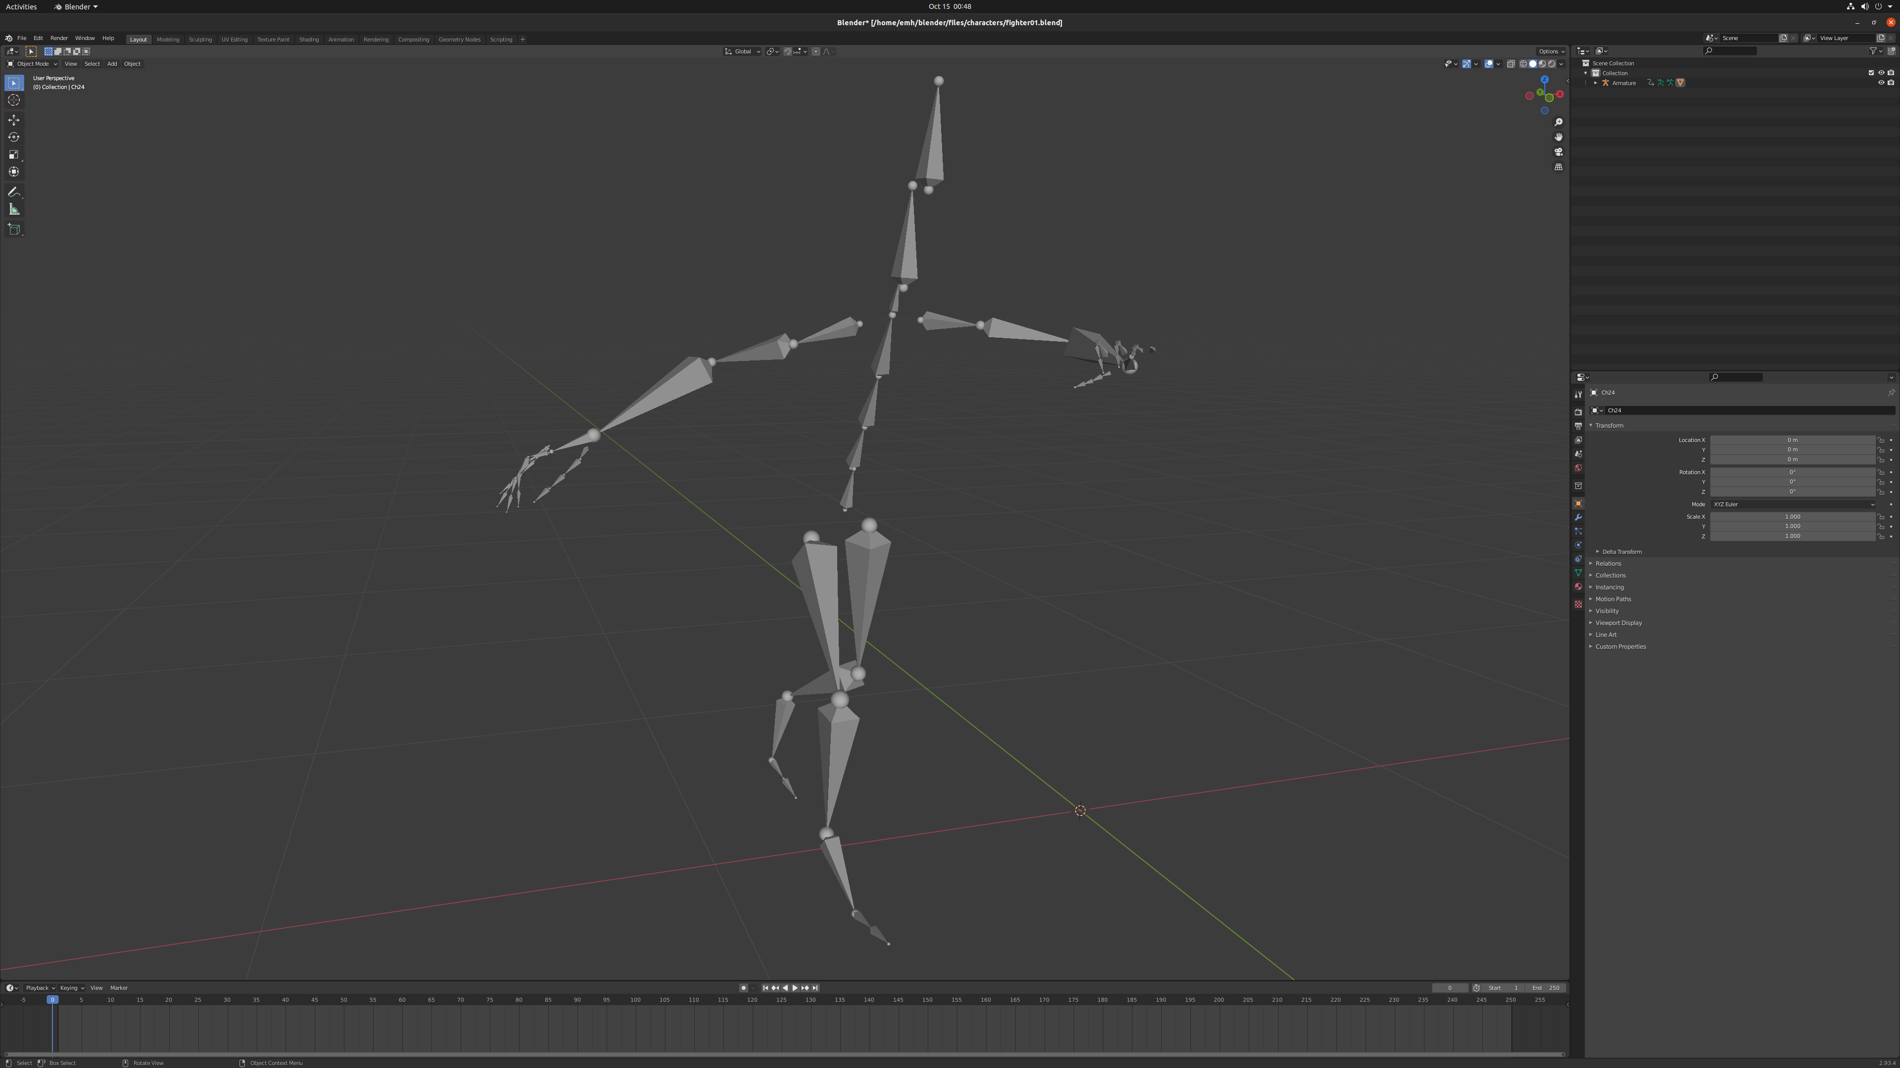The image size is (1900, 1068).
Task: Open the Render properties tab
Action: [x=1578, y=412]
